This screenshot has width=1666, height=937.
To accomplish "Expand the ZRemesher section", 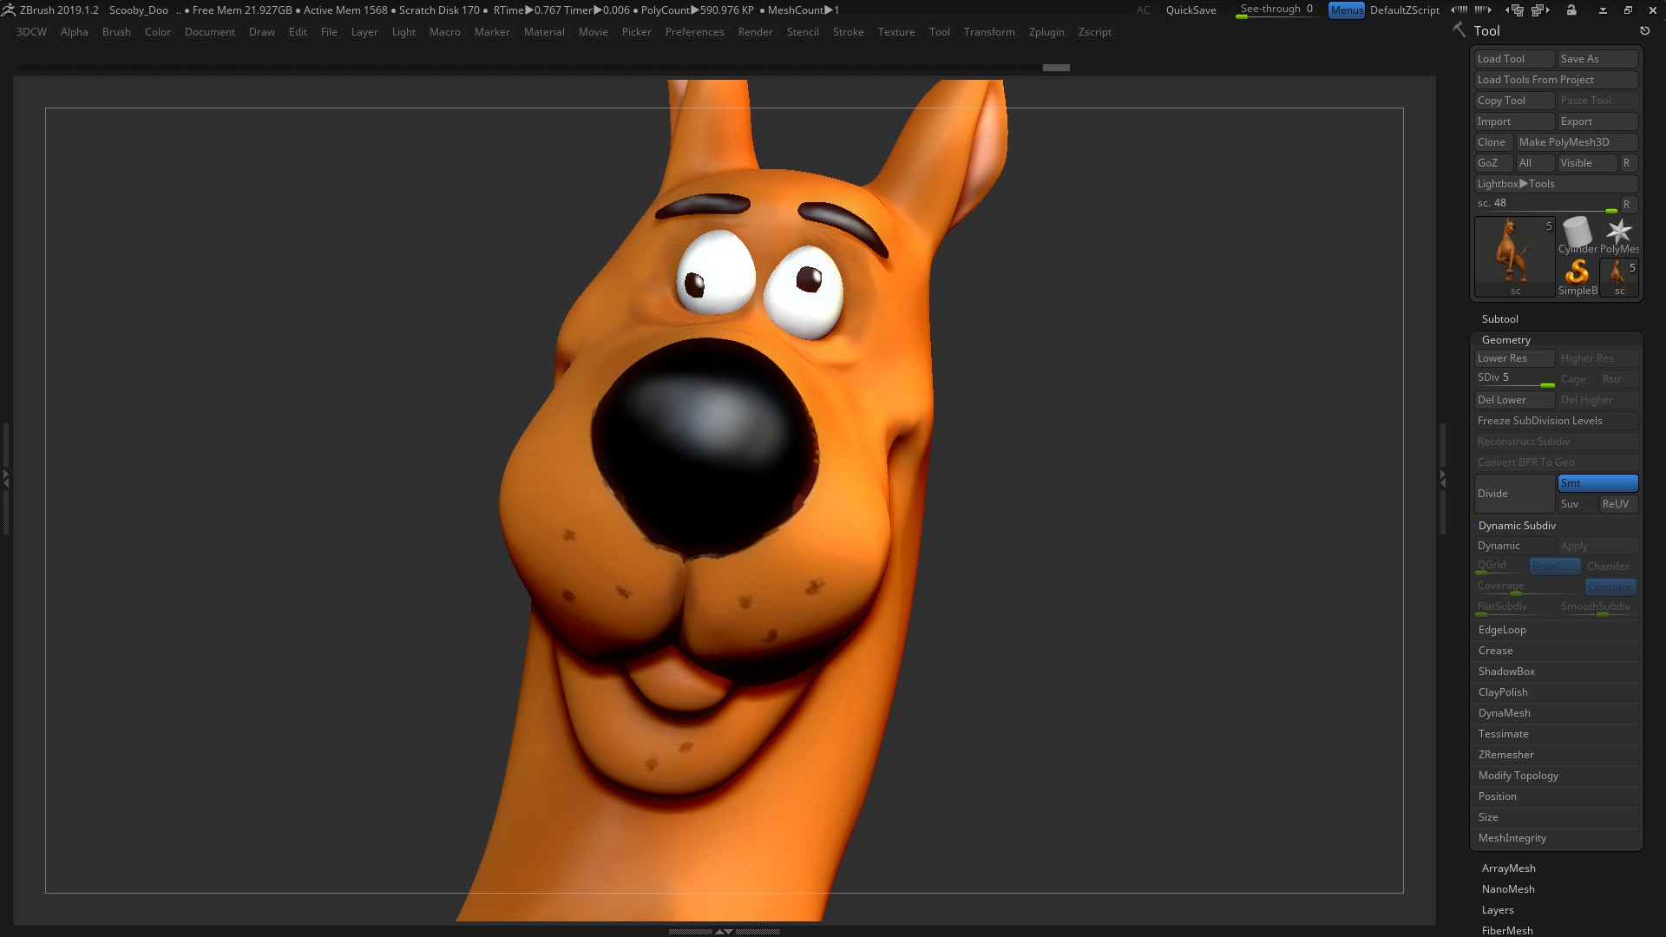I will (x=1505, y=755).
